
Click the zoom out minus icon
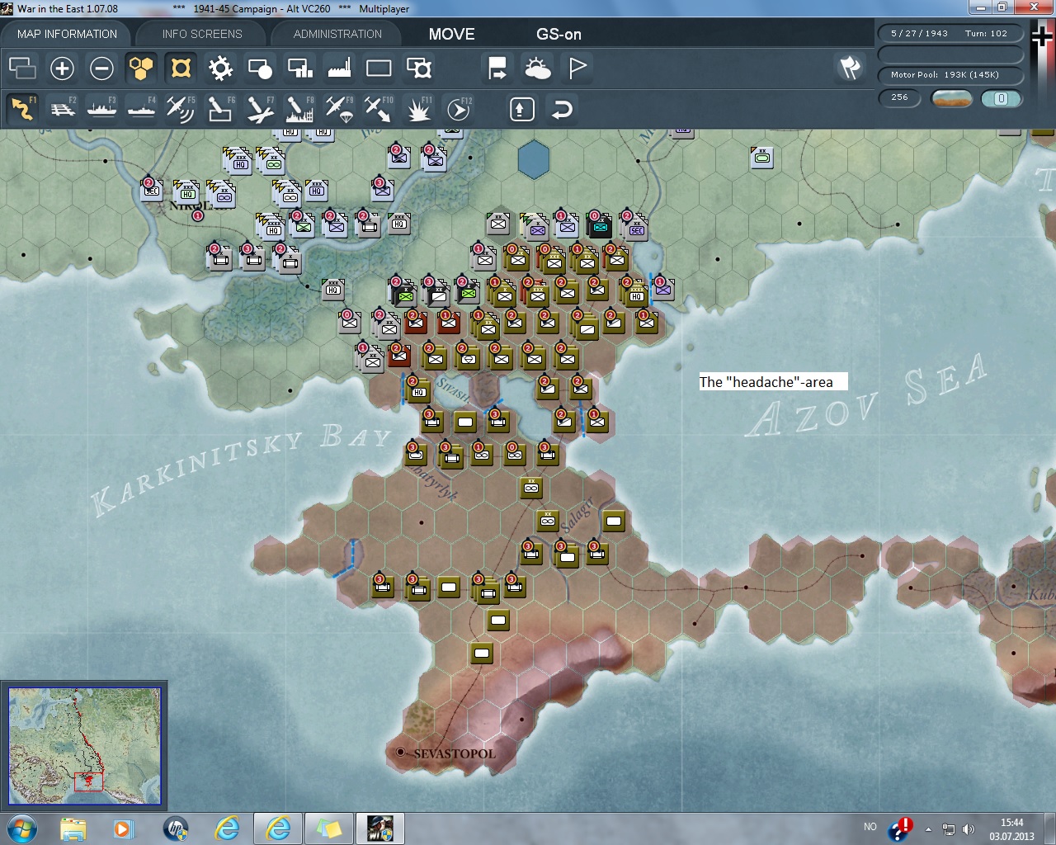point(101,68)
